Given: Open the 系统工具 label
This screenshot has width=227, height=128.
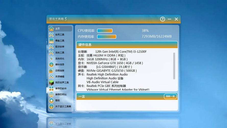Looking at the screenshot, I should coord(60,52).
